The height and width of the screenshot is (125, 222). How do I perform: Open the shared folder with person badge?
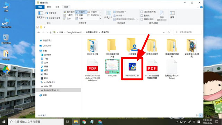(x=132, y=47)
